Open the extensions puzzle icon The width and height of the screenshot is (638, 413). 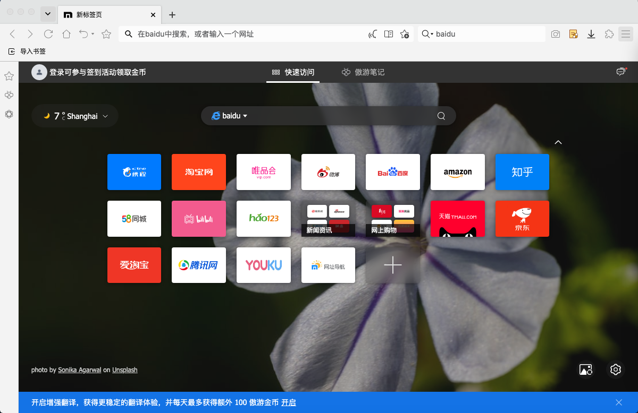coord(609,33)
